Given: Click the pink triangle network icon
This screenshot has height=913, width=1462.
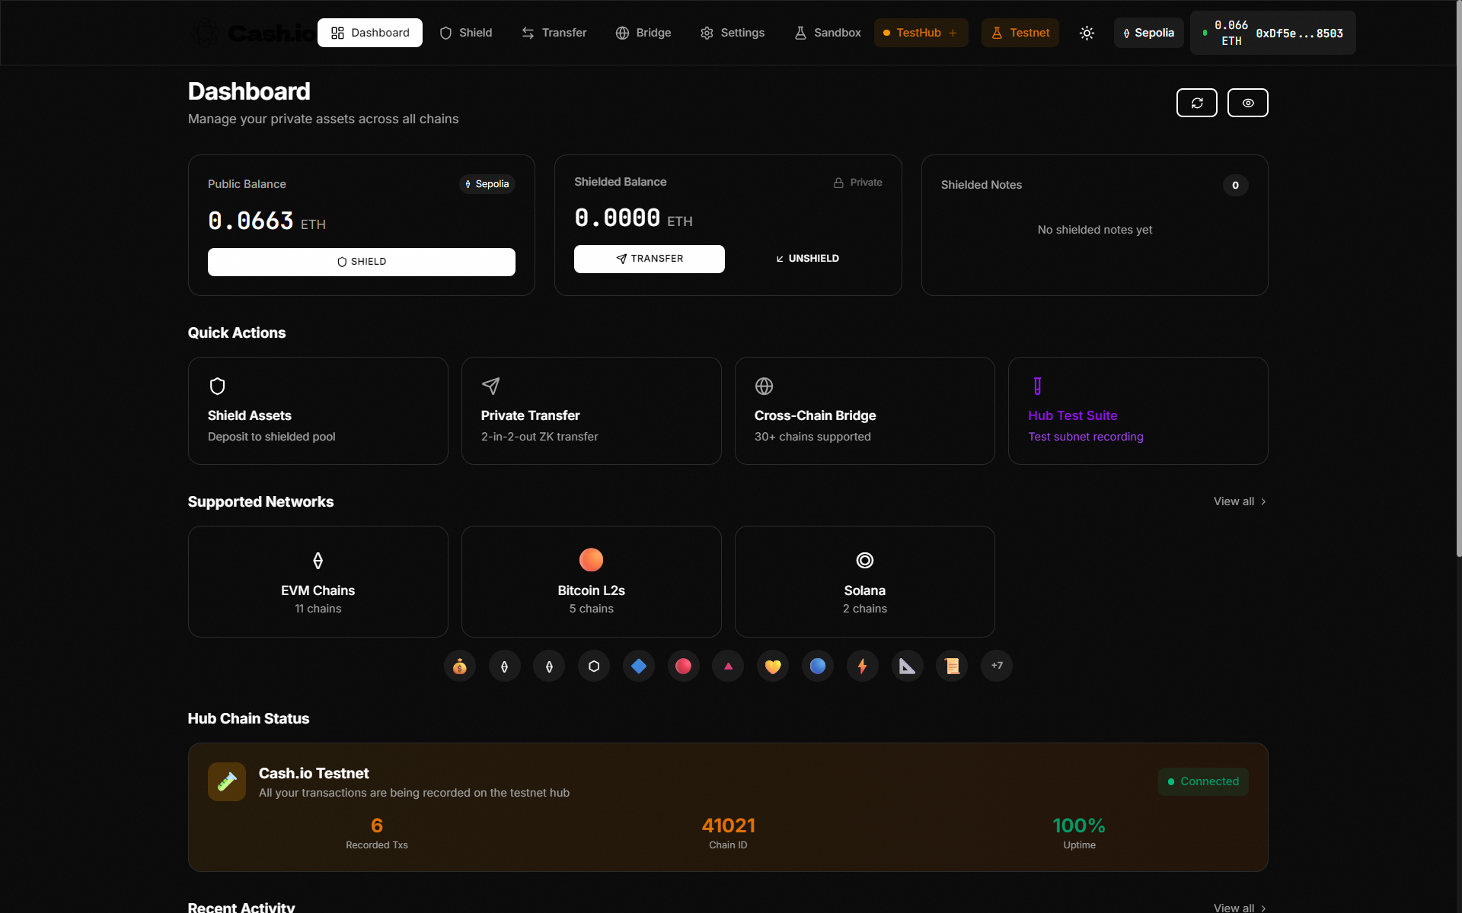Looking at the screenshot, I should click(x=728, y=666).
